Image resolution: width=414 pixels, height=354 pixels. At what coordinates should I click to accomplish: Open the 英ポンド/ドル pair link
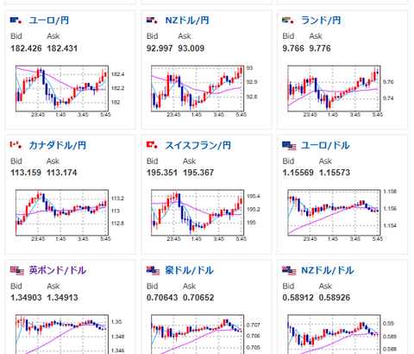[x=58, y=270]
